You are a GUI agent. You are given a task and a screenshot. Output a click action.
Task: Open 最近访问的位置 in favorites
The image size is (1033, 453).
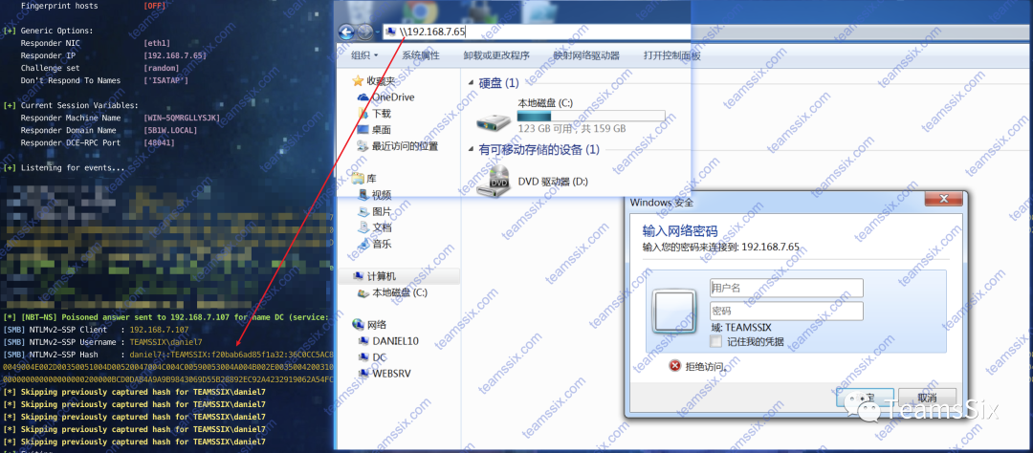(397, 146)
